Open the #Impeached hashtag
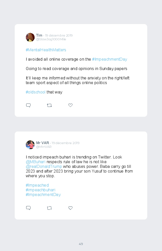 [x=37, y=185]
